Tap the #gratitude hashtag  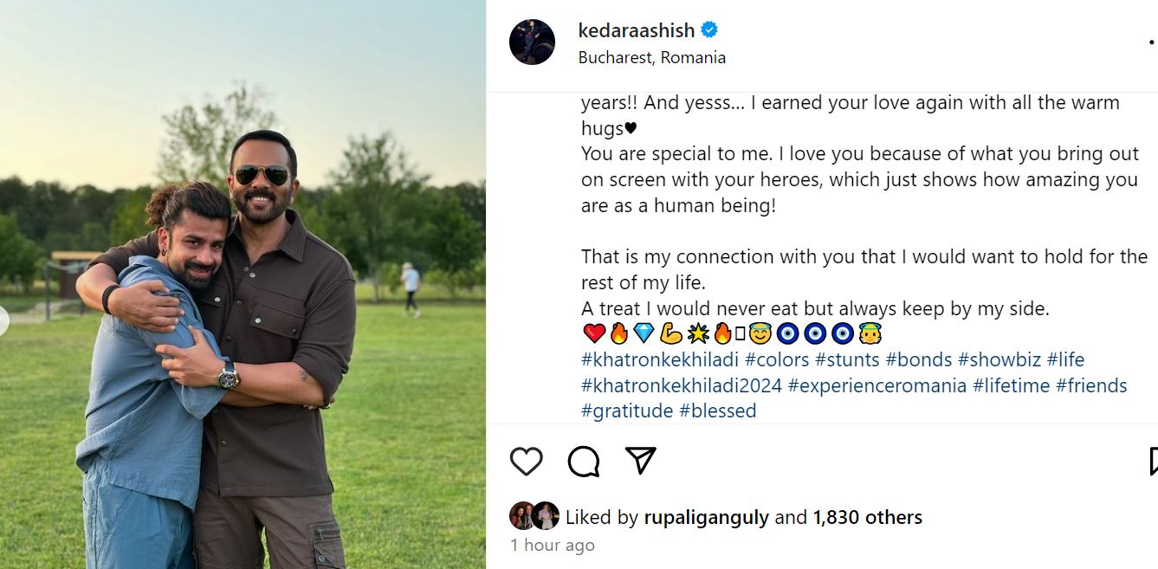point(627,411)
